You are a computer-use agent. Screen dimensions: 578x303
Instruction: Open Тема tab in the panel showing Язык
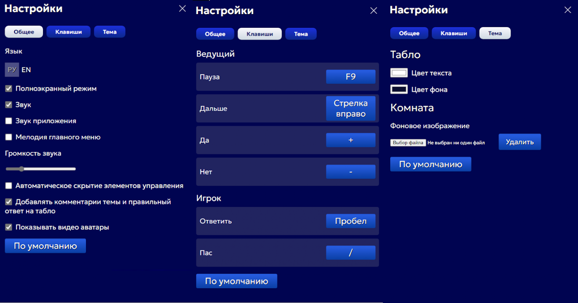110,32
